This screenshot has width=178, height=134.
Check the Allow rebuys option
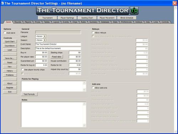point(93,33)
